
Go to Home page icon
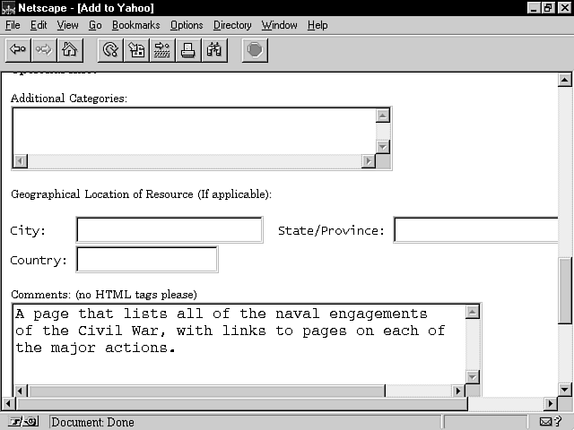69,50
